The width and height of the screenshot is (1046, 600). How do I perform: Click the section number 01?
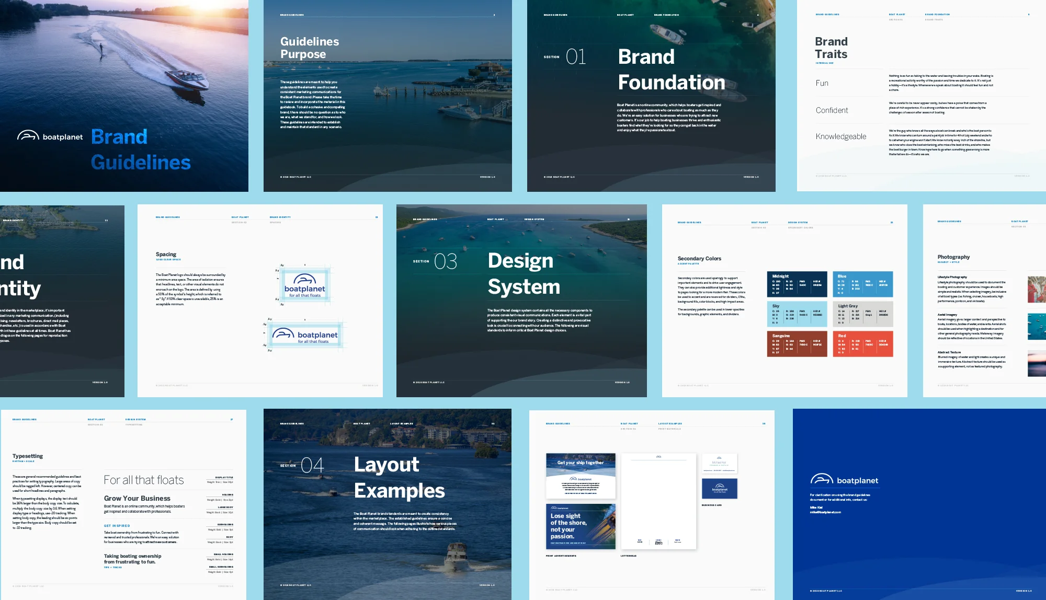tap(576, 56)
